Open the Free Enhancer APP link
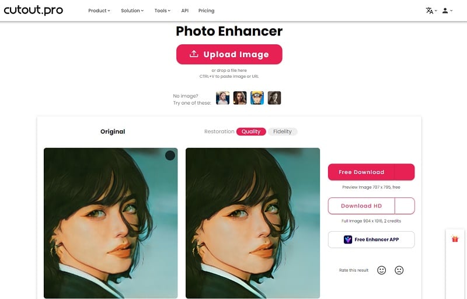Image resolution: width=467 pixels, height=299 pixels. coord(371,239)
